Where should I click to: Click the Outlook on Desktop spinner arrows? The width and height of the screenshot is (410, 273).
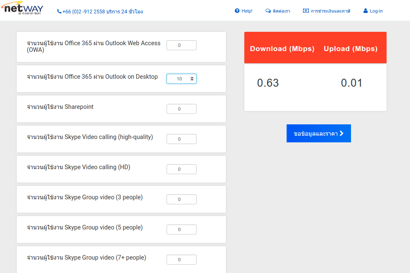click(192, 79)
